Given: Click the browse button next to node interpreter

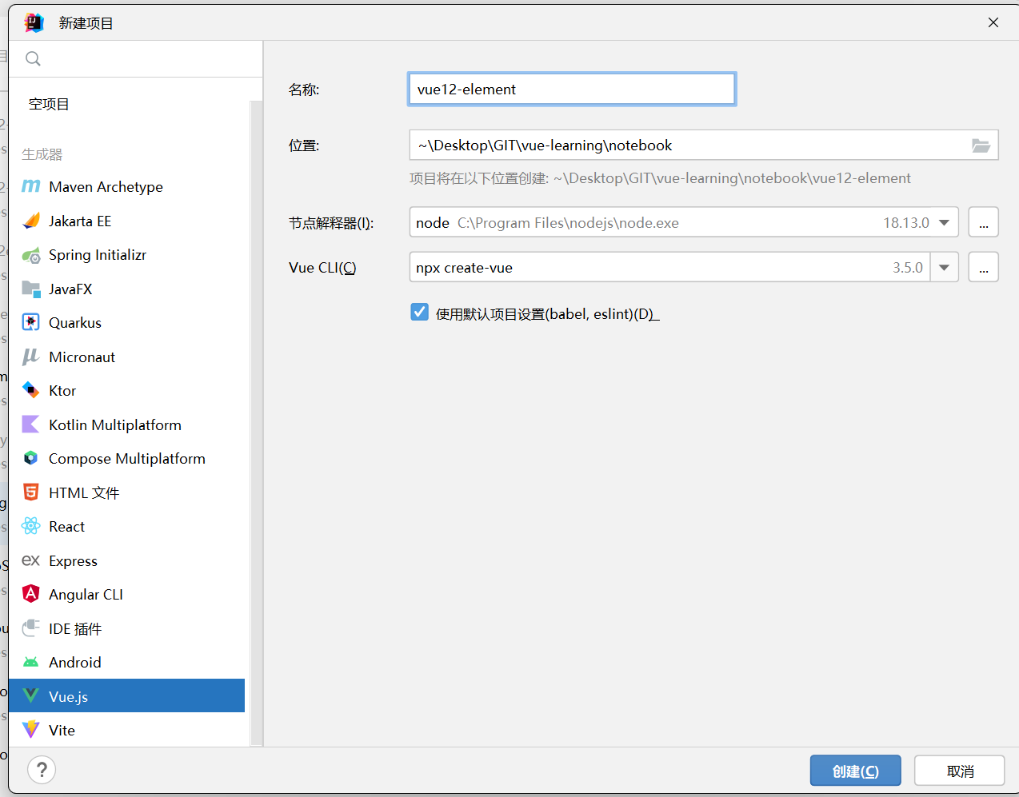Looking at the screenshot, I should pyautogui.click(x=983, y=222).
